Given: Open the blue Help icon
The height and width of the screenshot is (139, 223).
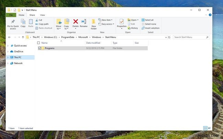Looking at the screenshot, I should tap(210, 15).
